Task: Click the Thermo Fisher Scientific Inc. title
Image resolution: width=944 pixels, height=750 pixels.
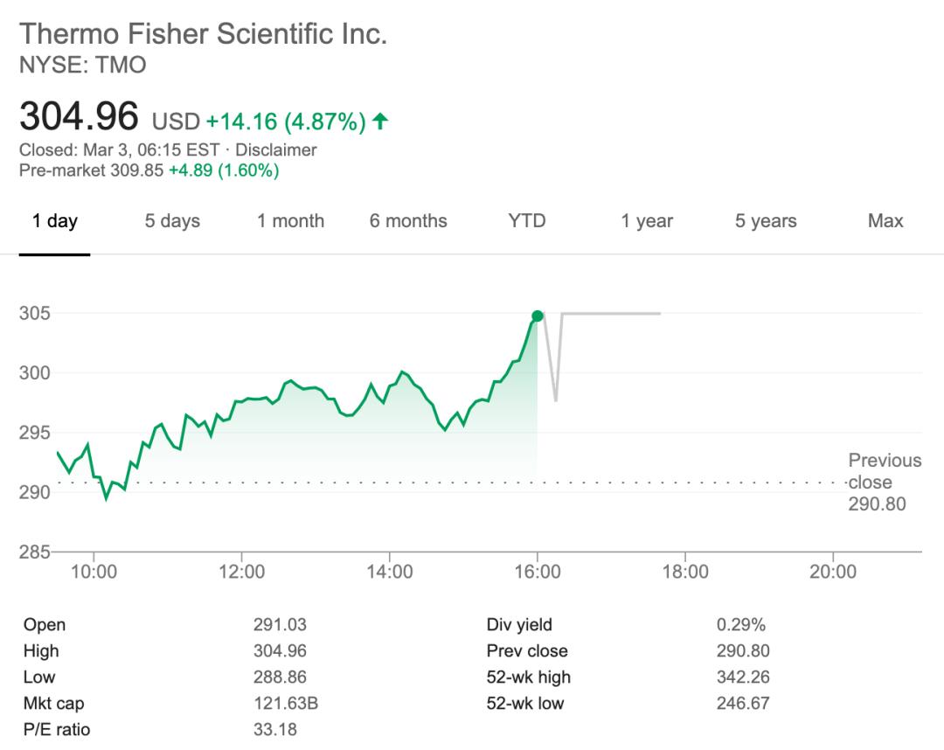Action: (203, 34)
